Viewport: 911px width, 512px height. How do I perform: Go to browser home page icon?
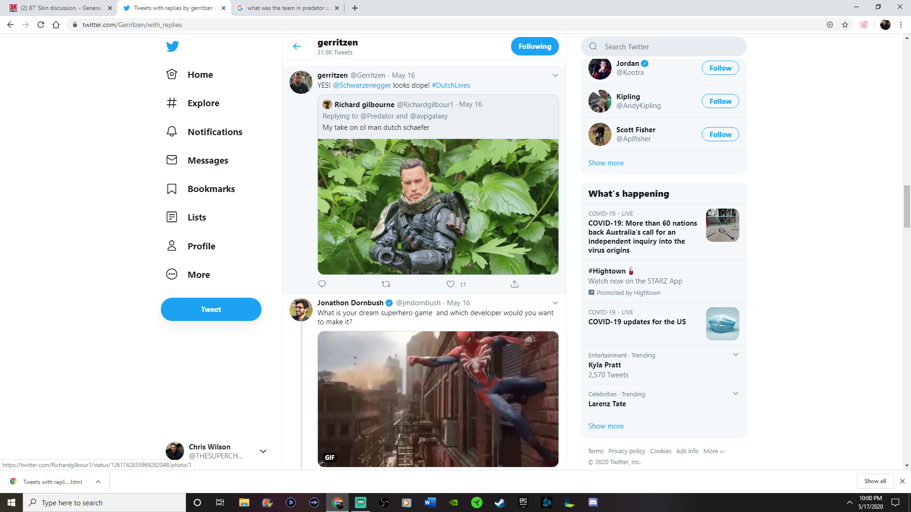click(x=56, y=25)
